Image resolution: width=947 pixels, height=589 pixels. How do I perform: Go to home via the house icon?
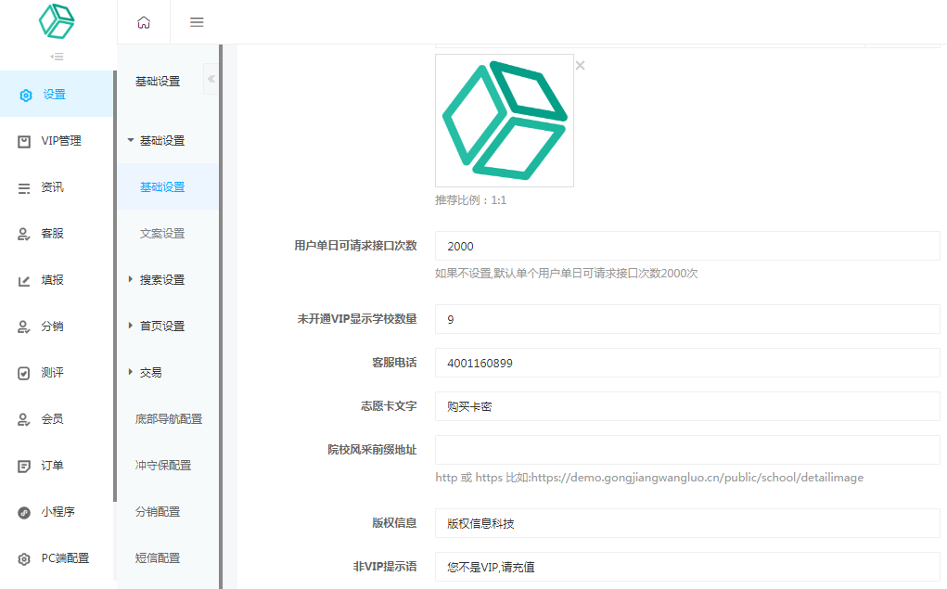144,22
